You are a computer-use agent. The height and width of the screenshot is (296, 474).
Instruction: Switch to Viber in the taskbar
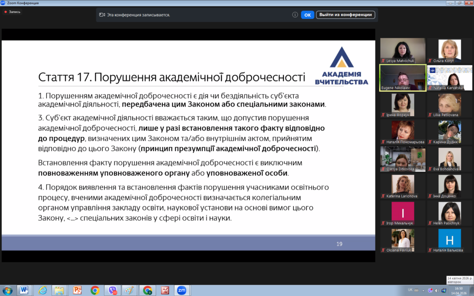(x=112, y=290)
